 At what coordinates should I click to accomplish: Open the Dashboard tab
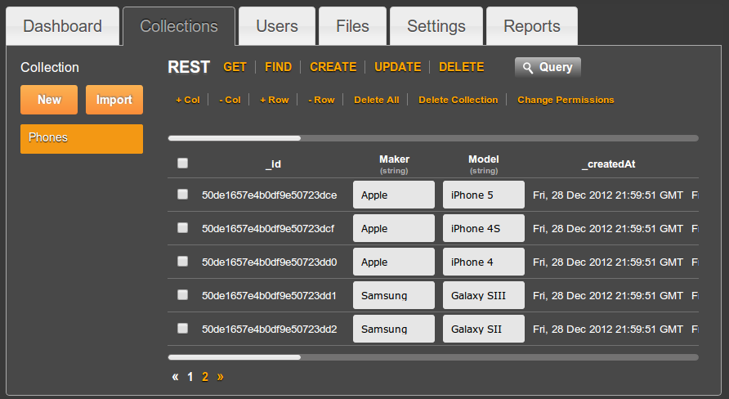63,26
